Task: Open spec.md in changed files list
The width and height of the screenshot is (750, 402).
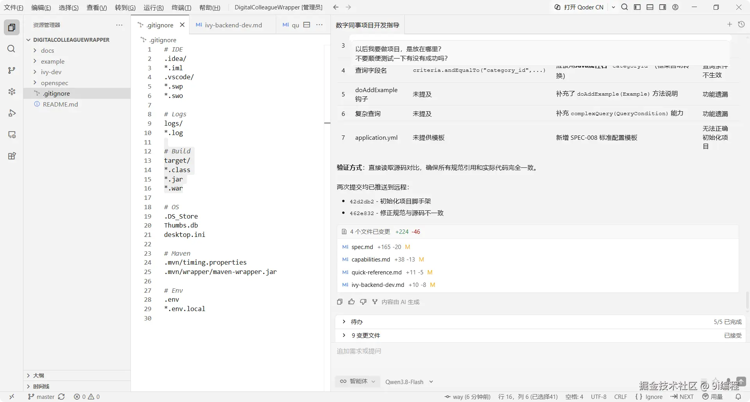Action: click(362, 247)
